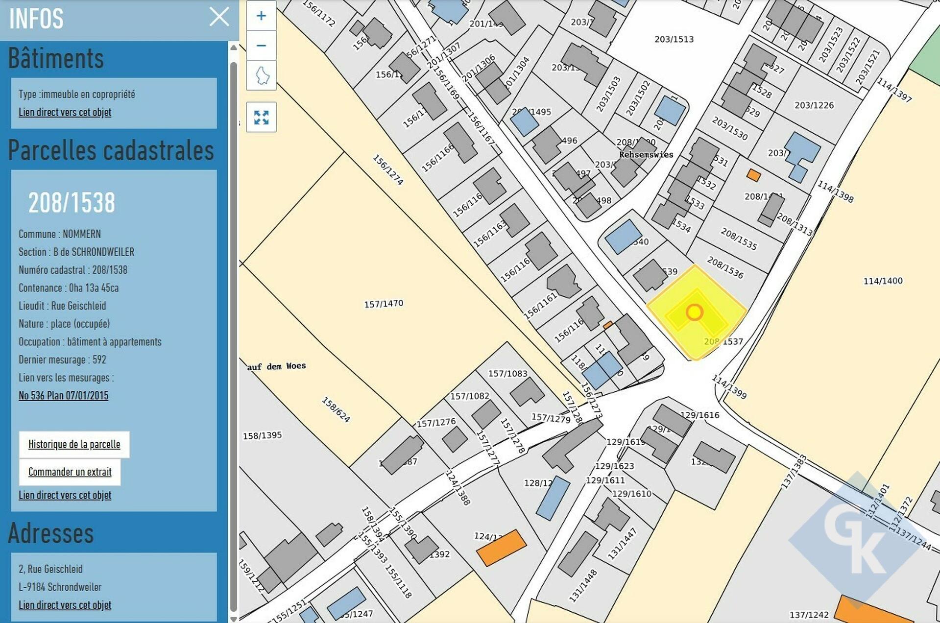Click parcel label 157/1276
This screenshot has height=623, width=940.
(436, 422)
